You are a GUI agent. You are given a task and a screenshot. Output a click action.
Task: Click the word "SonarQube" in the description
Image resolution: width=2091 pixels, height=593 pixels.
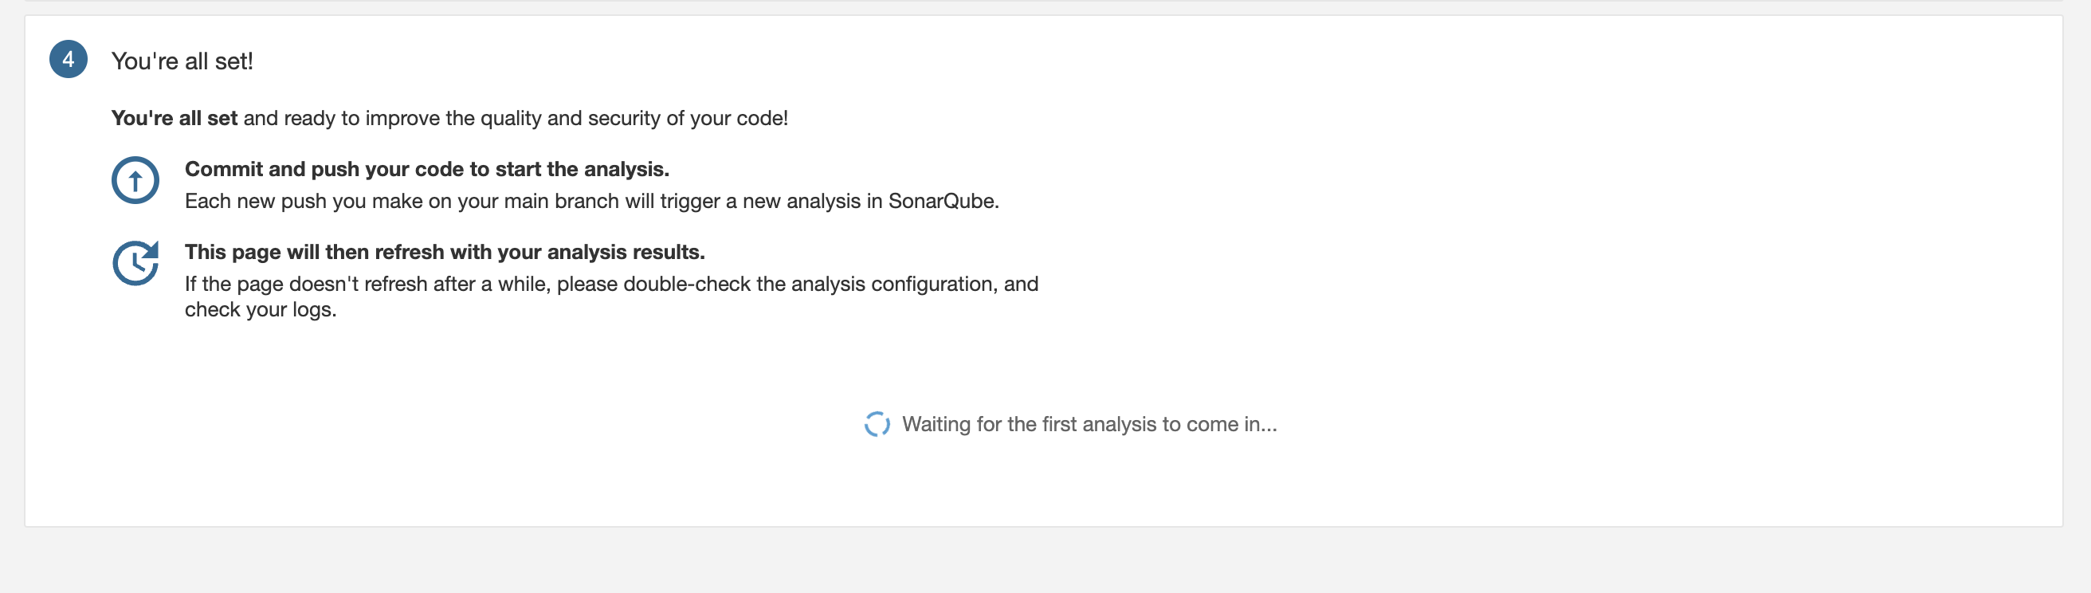(942, 202)
